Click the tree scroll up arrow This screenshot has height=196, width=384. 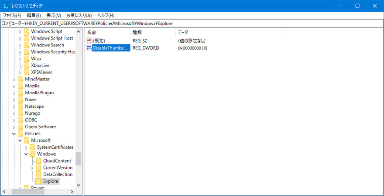[79, 31]
